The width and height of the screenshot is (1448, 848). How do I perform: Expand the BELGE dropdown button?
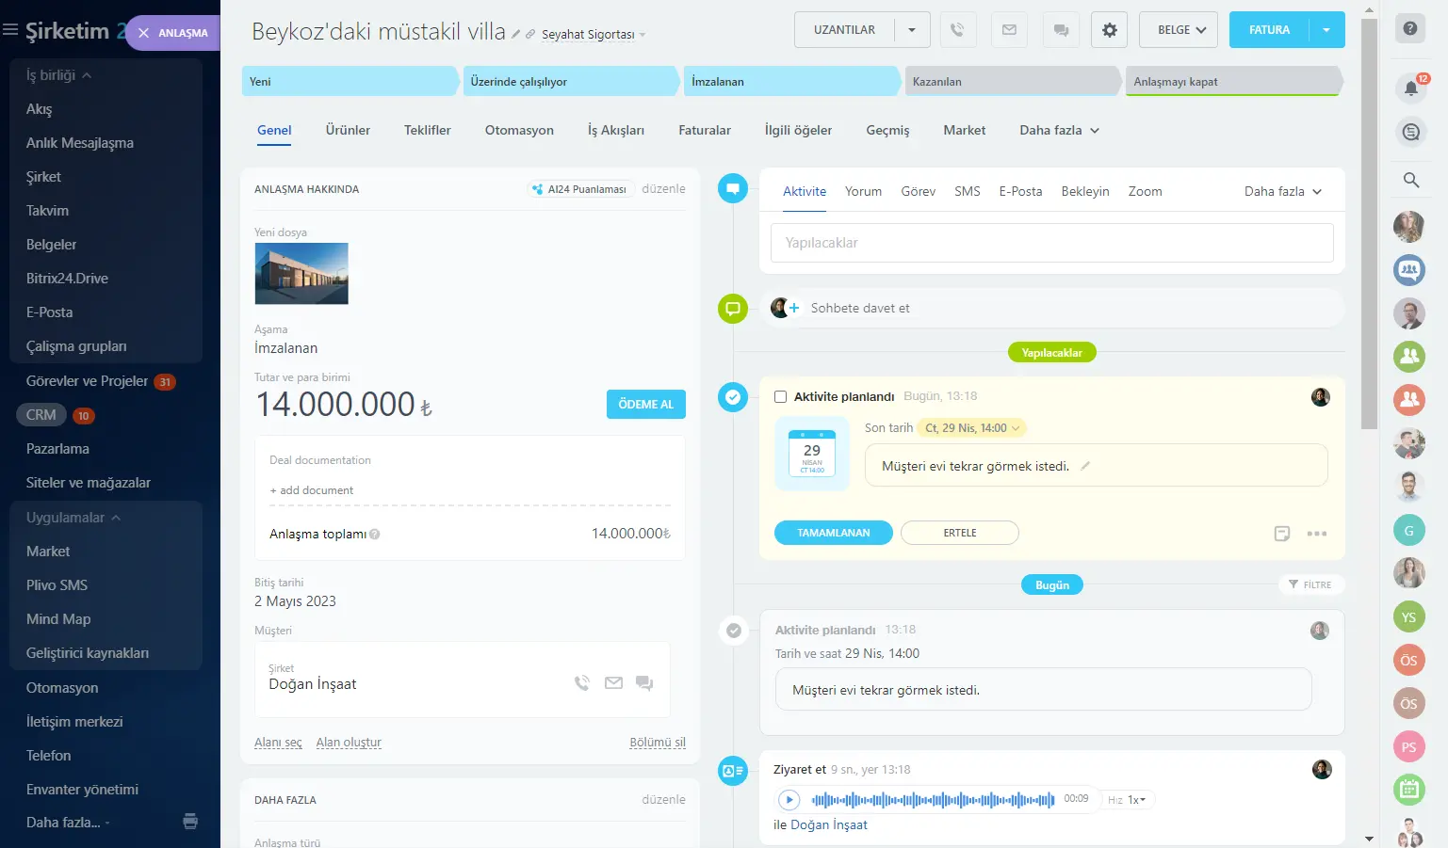(1178, 30)
